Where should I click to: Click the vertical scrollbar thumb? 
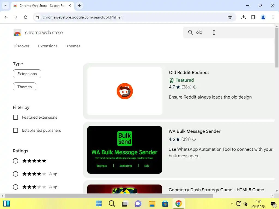pyautogui.click(x=277, y=48)
